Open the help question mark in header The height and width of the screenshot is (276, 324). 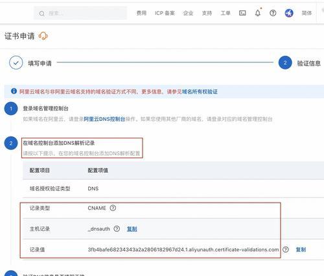[273, 13]
